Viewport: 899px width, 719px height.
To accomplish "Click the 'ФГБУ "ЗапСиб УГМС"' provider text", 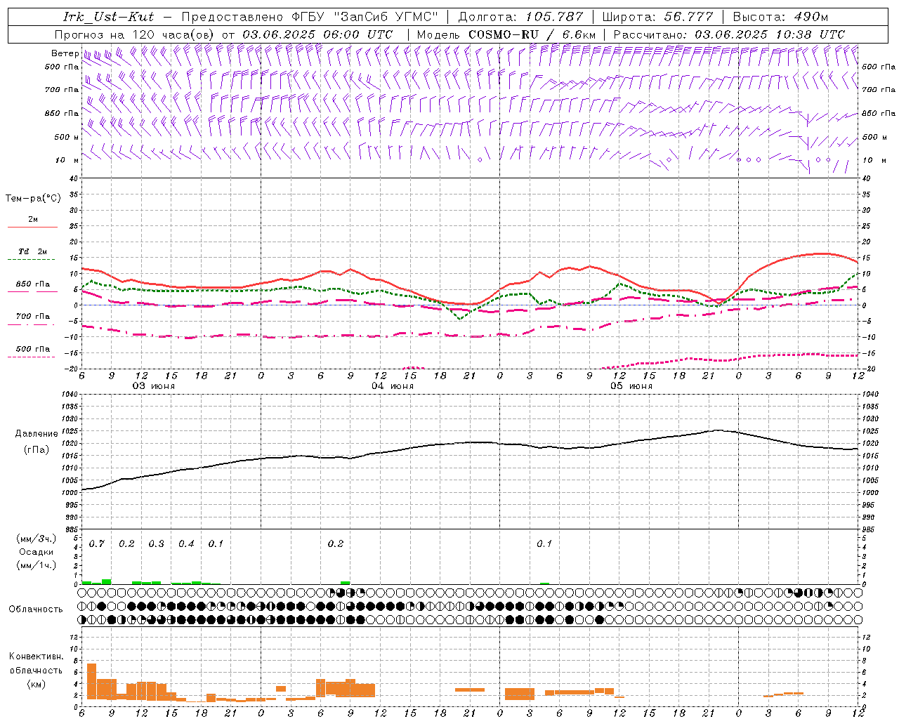I will [x=365, y=17].
